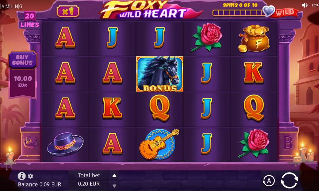Open the game info icon
319x191 pixels.
(22, 176)
